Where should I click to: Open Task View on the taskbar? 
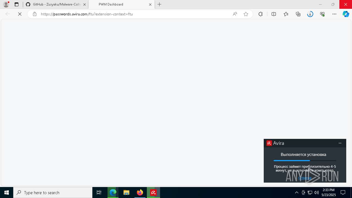pyautogui.click(x=99, y=193)
